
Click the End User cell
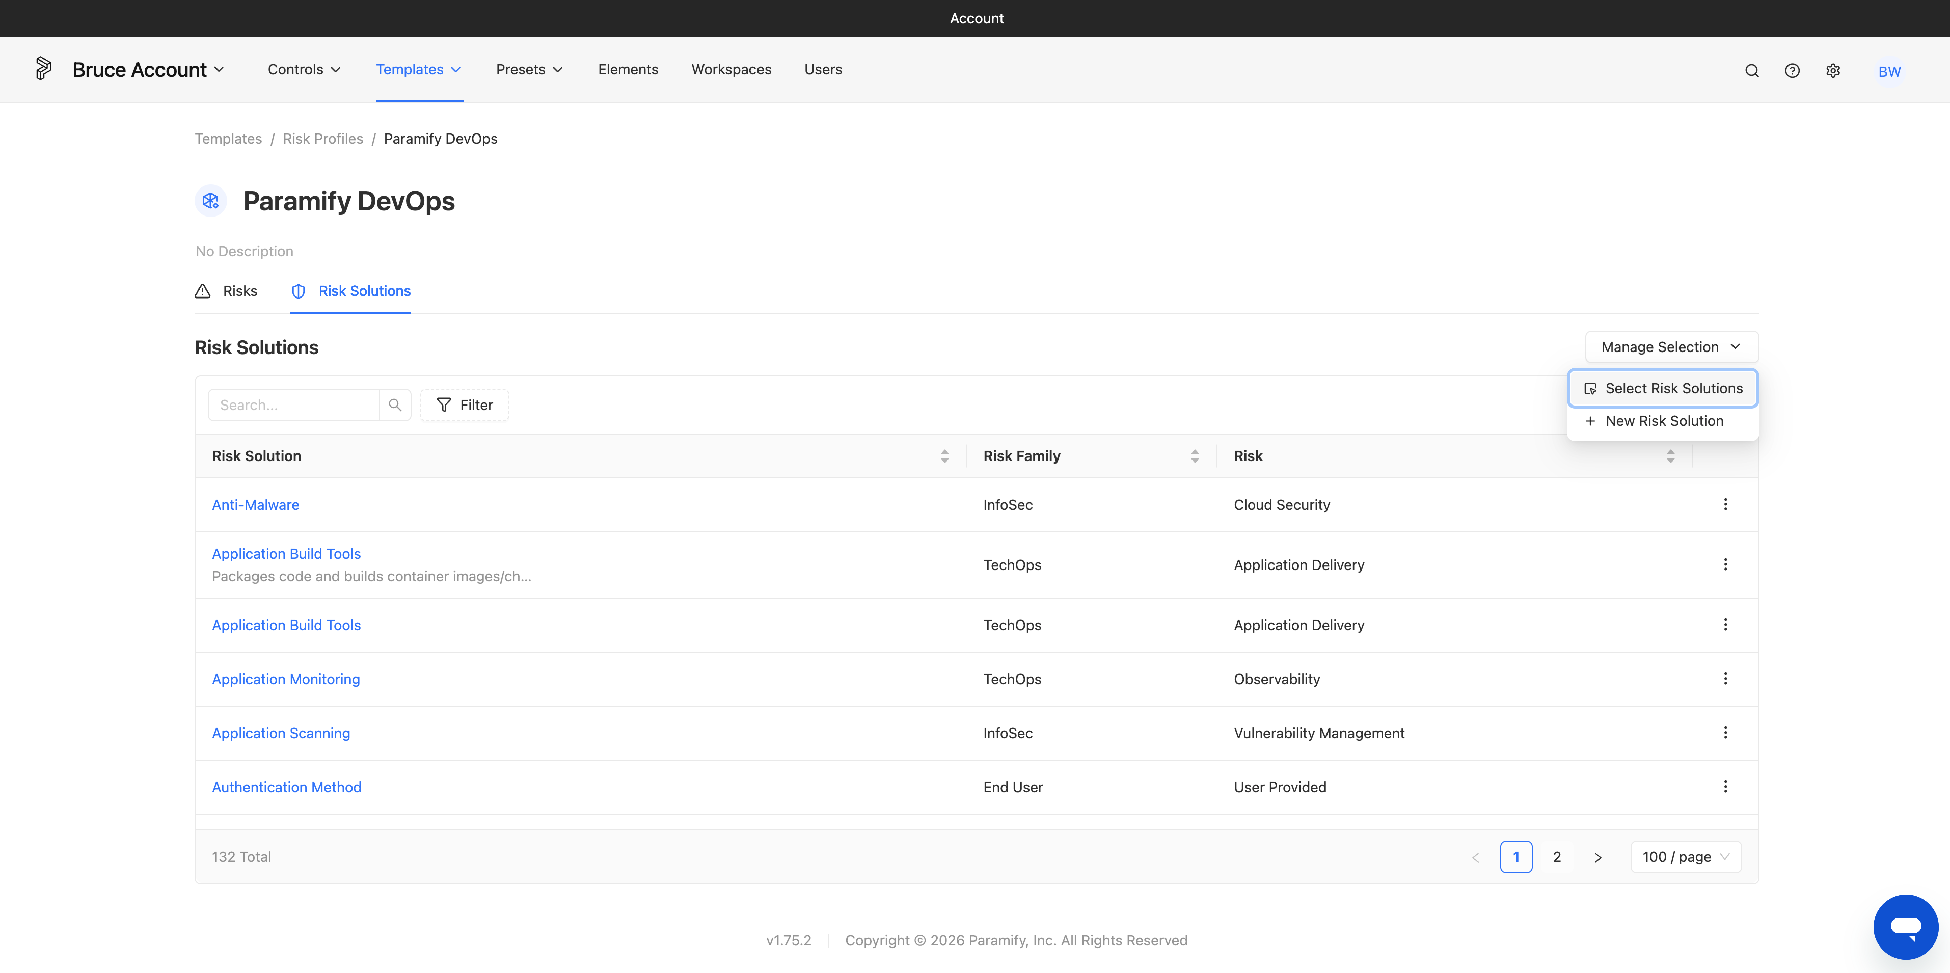pyautogui.click(x=1013, y=787)
